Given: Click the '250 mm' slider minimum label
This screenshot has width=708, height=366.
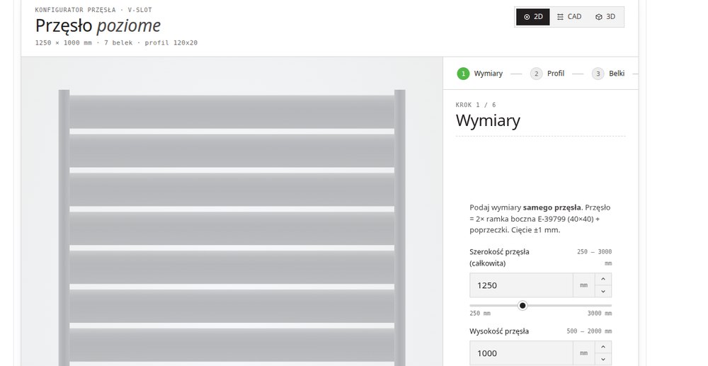Looking at the screenshot, I should (x=480, y=313).
